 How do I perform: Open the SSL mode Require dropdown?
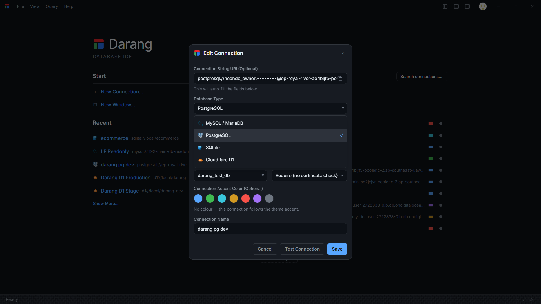309,176
